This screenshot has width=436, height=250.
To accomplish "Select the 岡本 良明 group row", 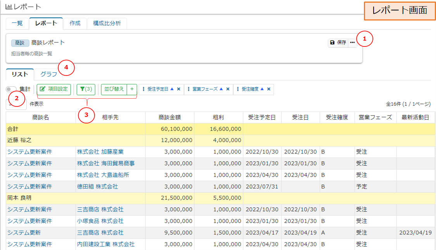I will (x=221, y=198).
